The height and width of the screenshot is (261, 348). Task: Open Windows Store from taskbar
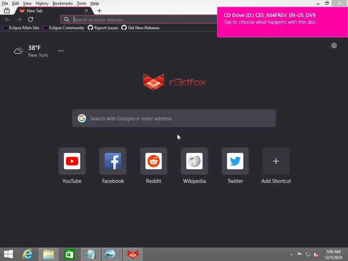tap(69, 254)
